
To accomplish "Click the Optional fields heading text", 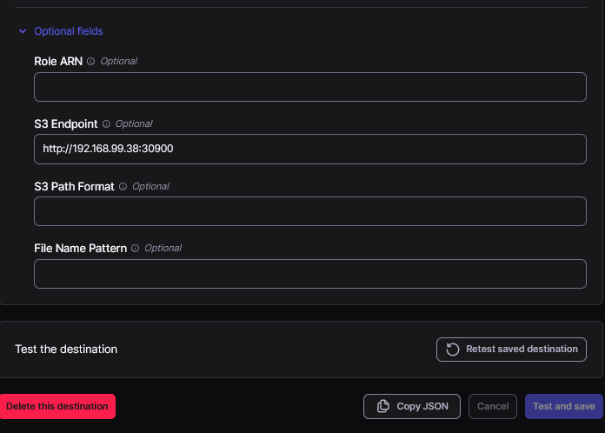I will 69,31.
